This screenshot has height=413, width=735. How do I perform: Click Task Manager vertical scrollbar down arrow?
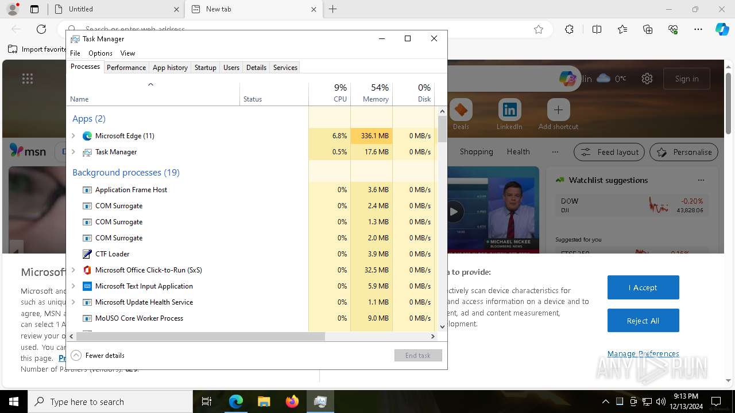(442, 326)
